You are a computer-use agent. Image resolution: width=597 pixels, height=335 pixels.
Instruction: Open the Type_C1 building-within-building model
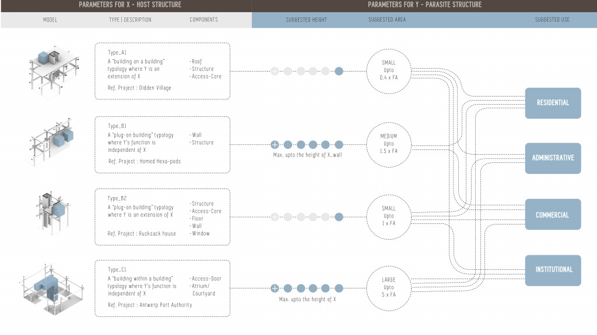(51, 288)
